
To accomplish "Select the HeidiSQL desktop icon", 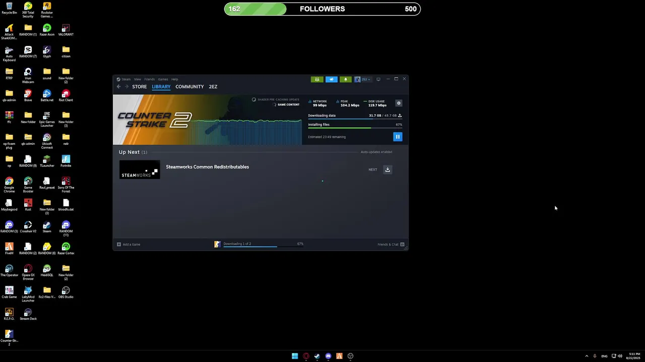I will tap(47, 271).
